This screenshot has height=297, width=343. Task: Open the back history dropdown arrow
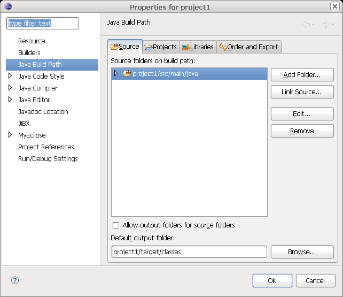tap(314, 25)
